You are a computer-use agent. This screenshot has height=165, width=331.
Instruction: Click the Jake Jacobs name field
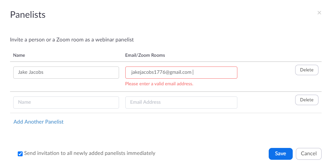coord(66,72)
